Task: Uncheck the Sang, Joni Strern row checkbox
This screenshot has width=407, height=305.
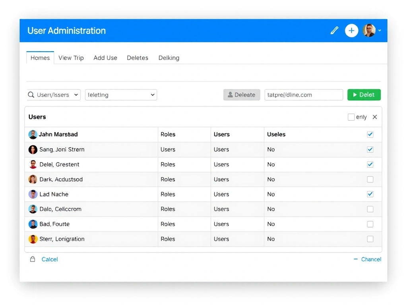Action: point(370,150)
